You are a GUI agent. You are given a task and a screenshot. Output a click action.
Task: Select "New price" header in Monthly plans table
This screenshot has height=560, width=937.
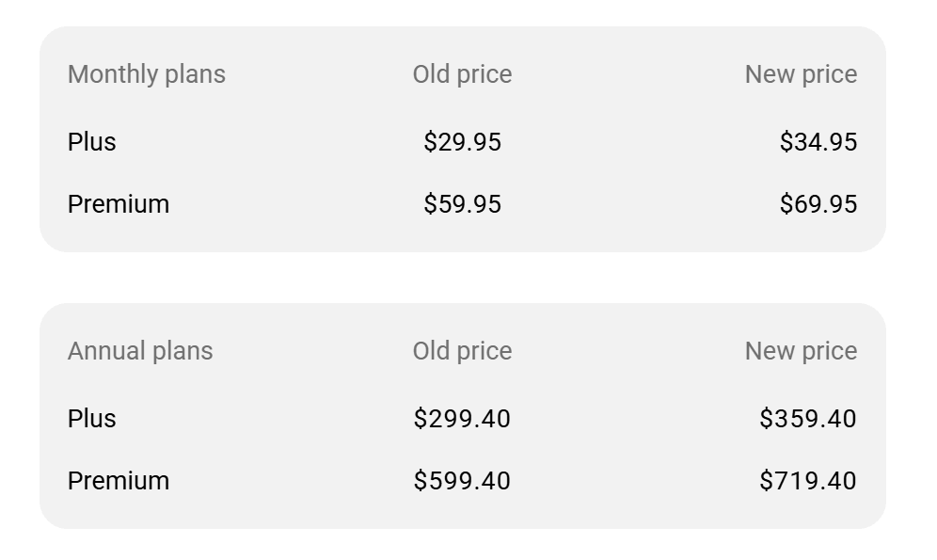801,74
